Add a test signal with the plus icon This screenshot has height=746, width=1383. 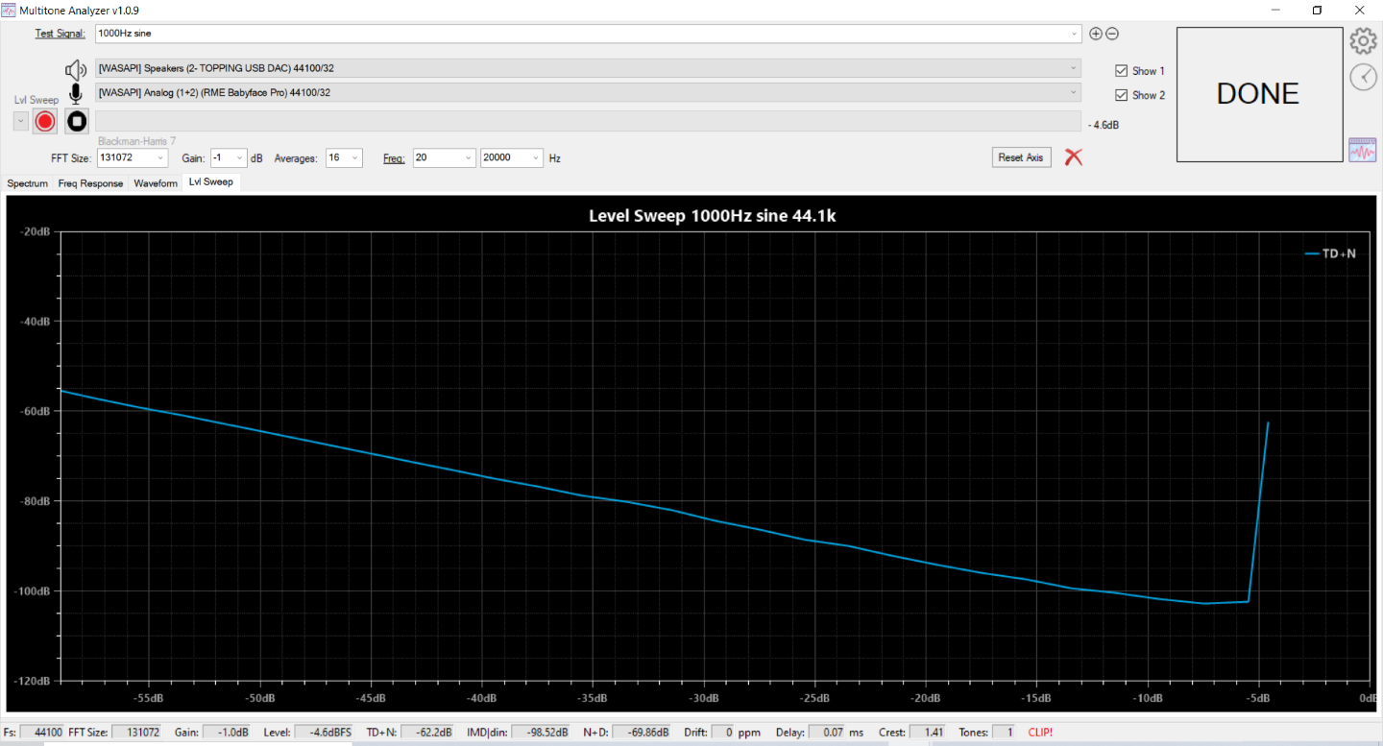pyautogui.click(x=1096, y=34)
